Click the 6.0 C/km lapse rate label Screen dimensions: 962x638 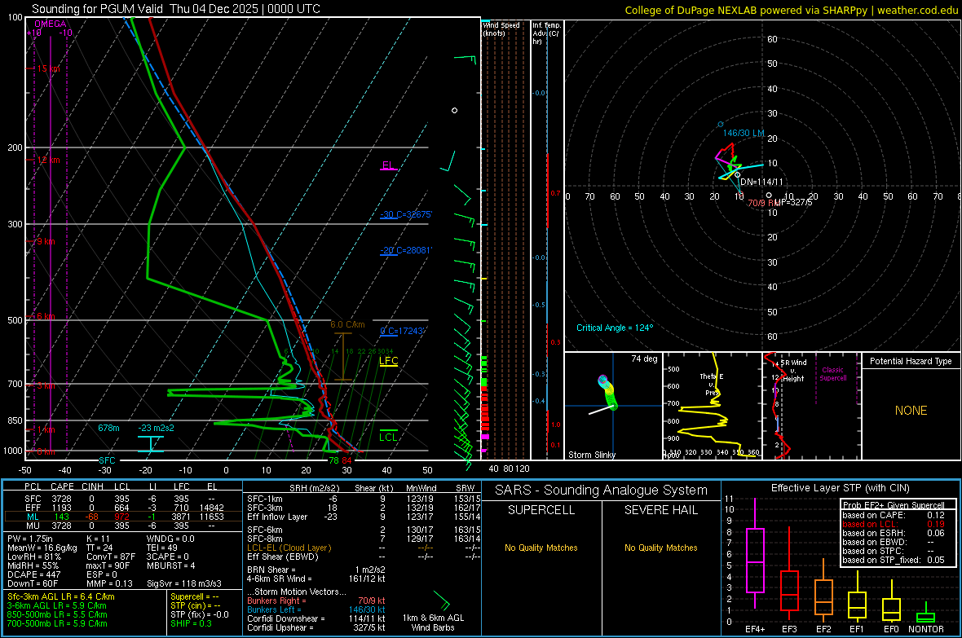pos(347,324)
